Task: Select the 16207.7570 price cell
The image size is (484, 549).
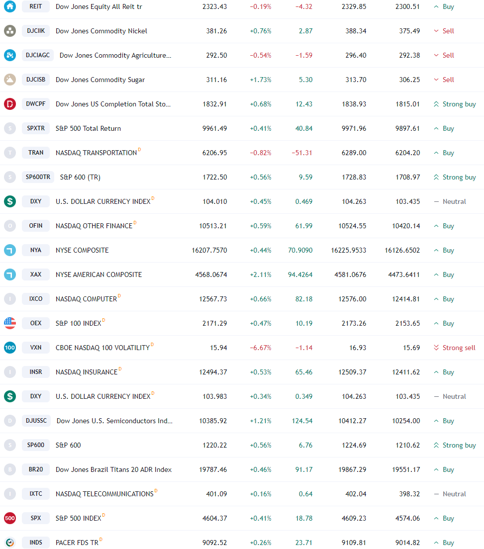Action: point(209,250)
